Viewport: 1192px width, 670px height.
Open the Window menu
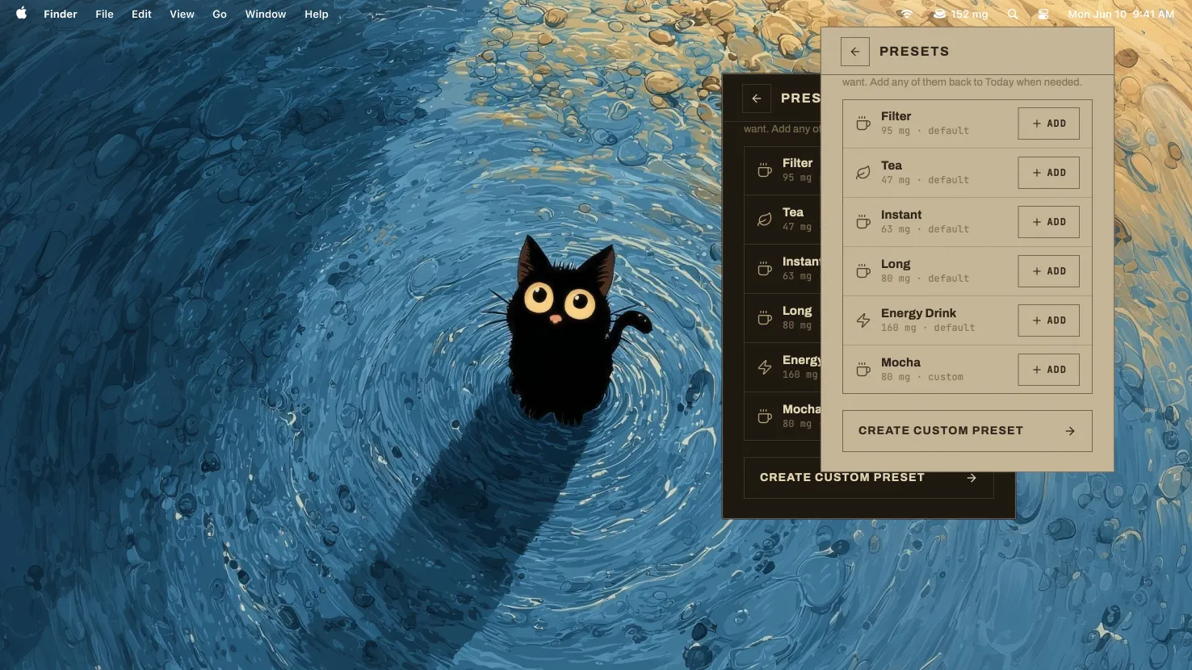[x=266, y=14]
